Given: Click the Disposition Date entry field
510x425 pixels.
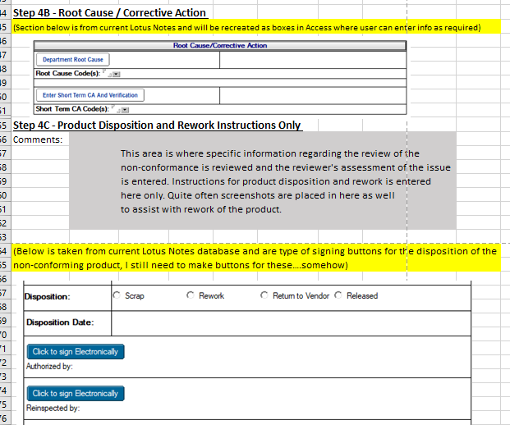Looking at the screenshot, I should 291,323.
